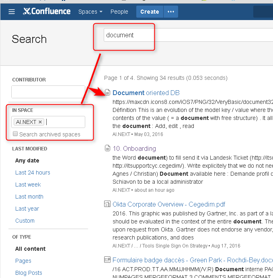
Task: Filter by Last 24 hours
Action: tap(33, 172)
